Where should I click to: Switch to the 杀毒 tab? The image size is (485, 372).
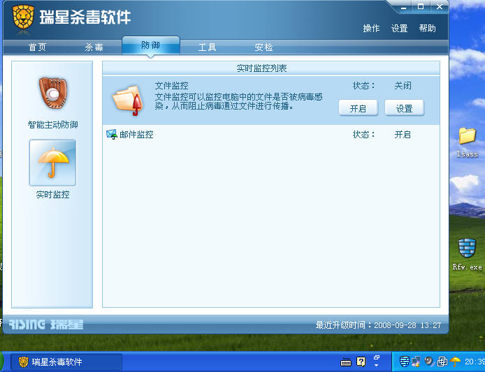[x=94, y=47]
